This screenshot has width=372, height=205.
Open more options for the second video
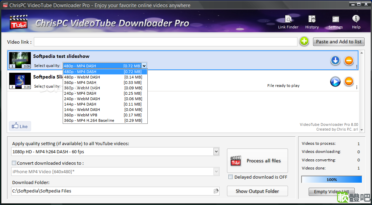pyautogui.click(x=356, y=88)
